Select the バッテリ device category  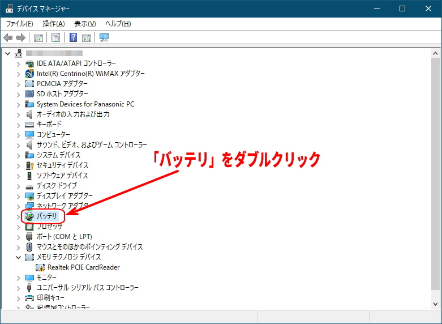tap(46, 216)
